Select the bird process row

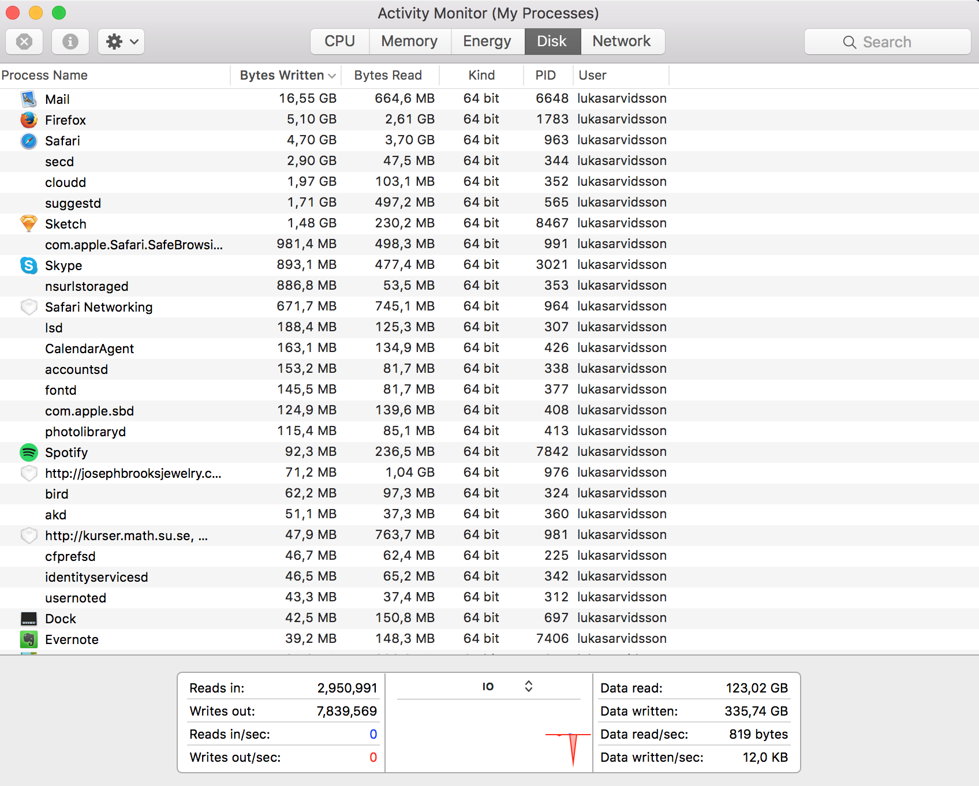(489, 493)
